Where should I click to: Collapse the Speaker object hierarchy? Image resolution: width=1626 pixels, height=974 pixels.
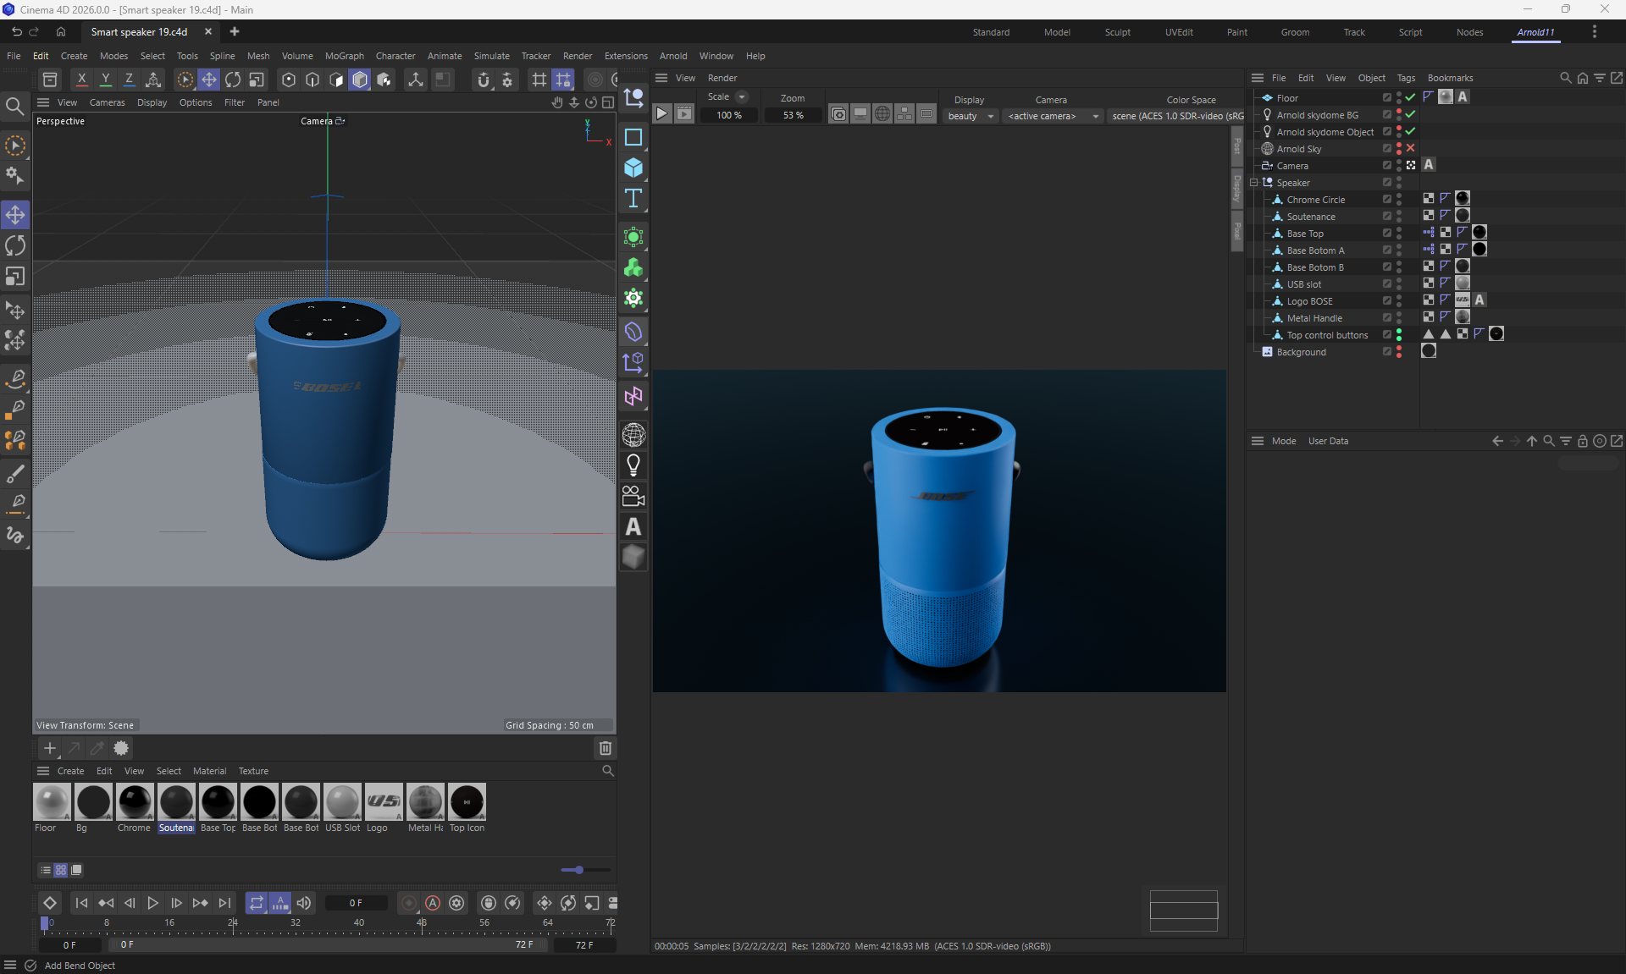pyautogui.click(x=1254, y=183)
